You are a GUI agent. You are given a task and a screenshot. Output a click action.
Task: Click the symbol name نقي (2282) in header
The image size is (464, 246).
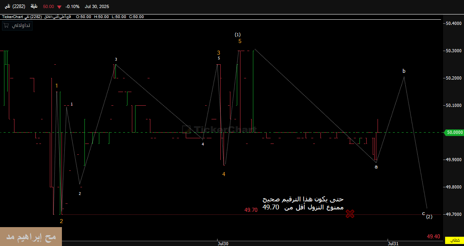(x=14, y=6)
